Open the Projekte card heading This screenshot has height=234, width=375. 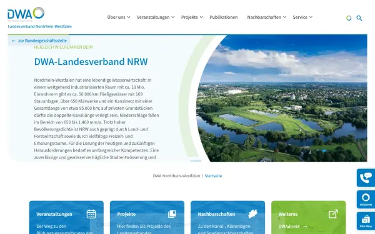[126, 214]
